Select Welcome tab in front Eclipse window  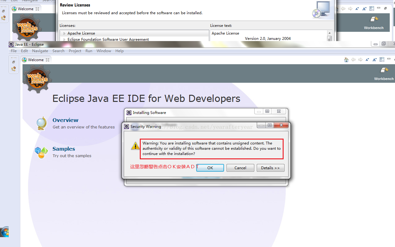point(36,60)
